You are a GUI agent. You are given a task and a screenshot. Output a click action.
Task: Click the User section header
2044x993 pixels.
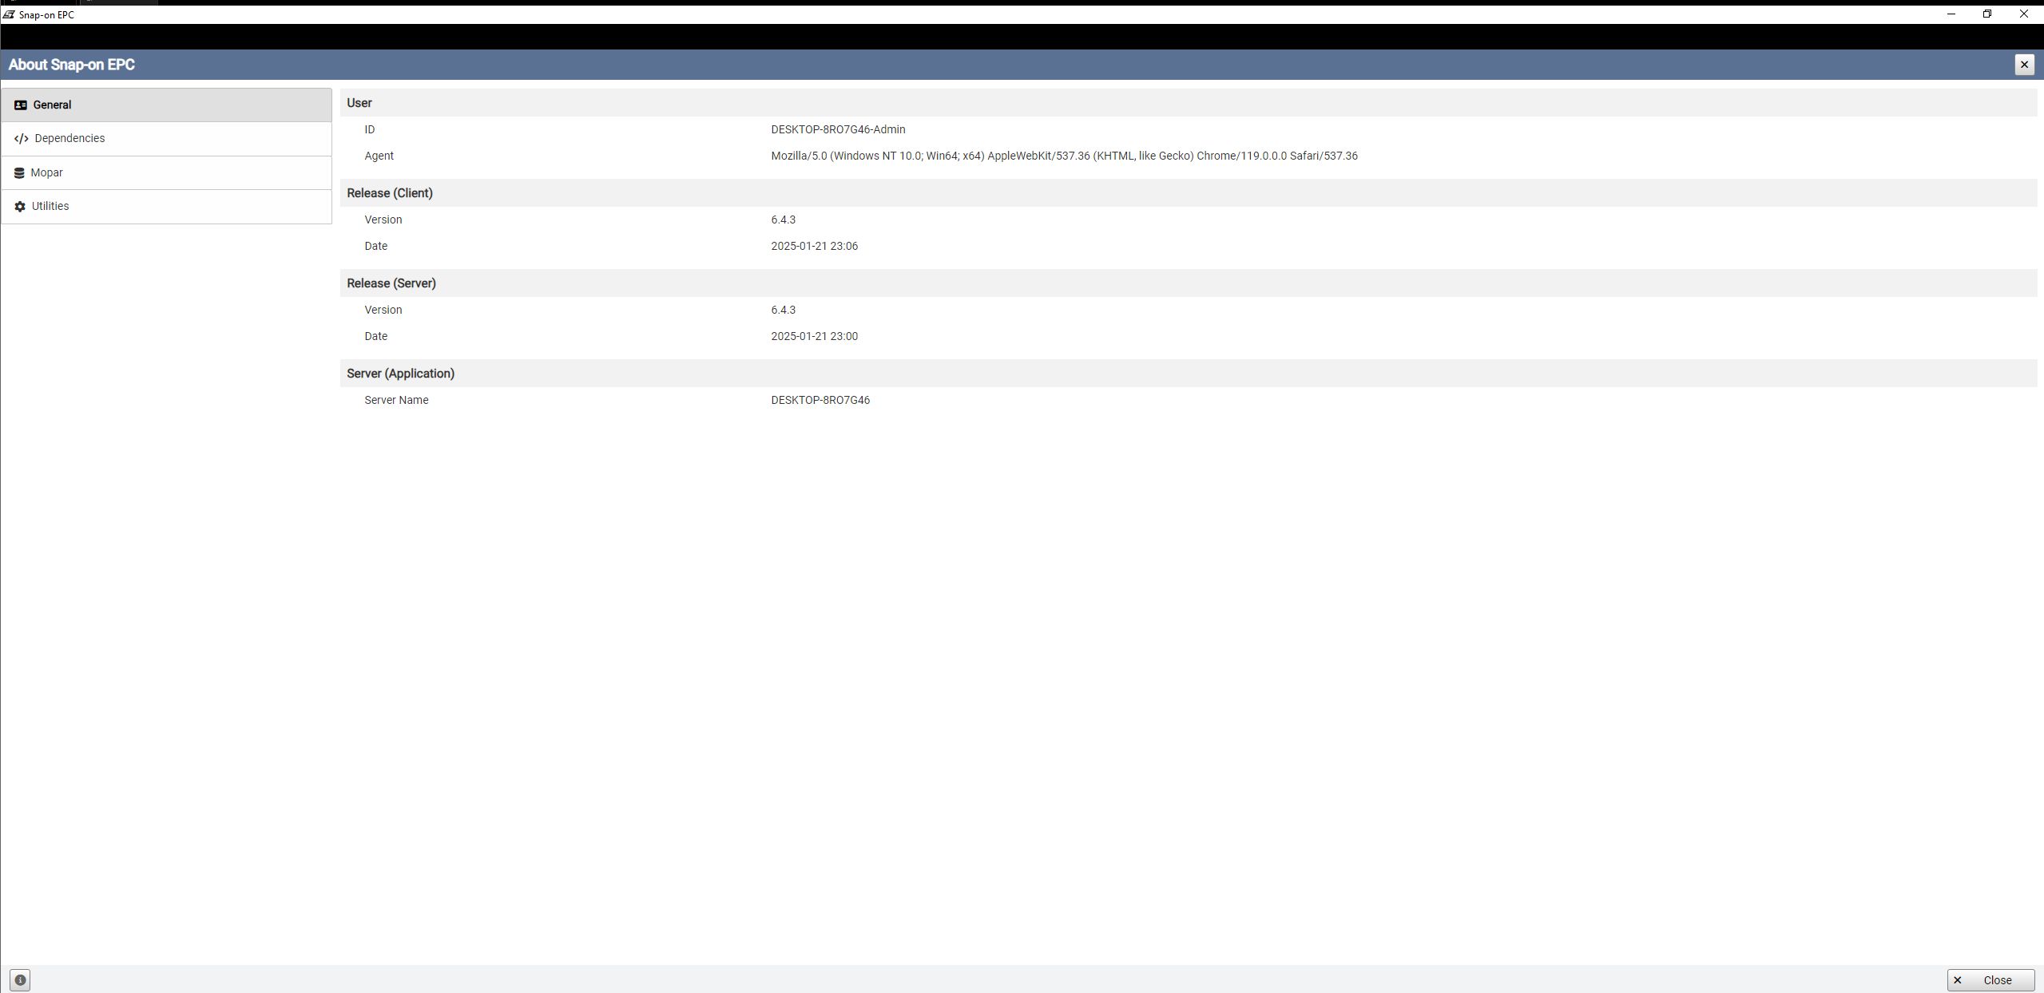click(1188, 103)
